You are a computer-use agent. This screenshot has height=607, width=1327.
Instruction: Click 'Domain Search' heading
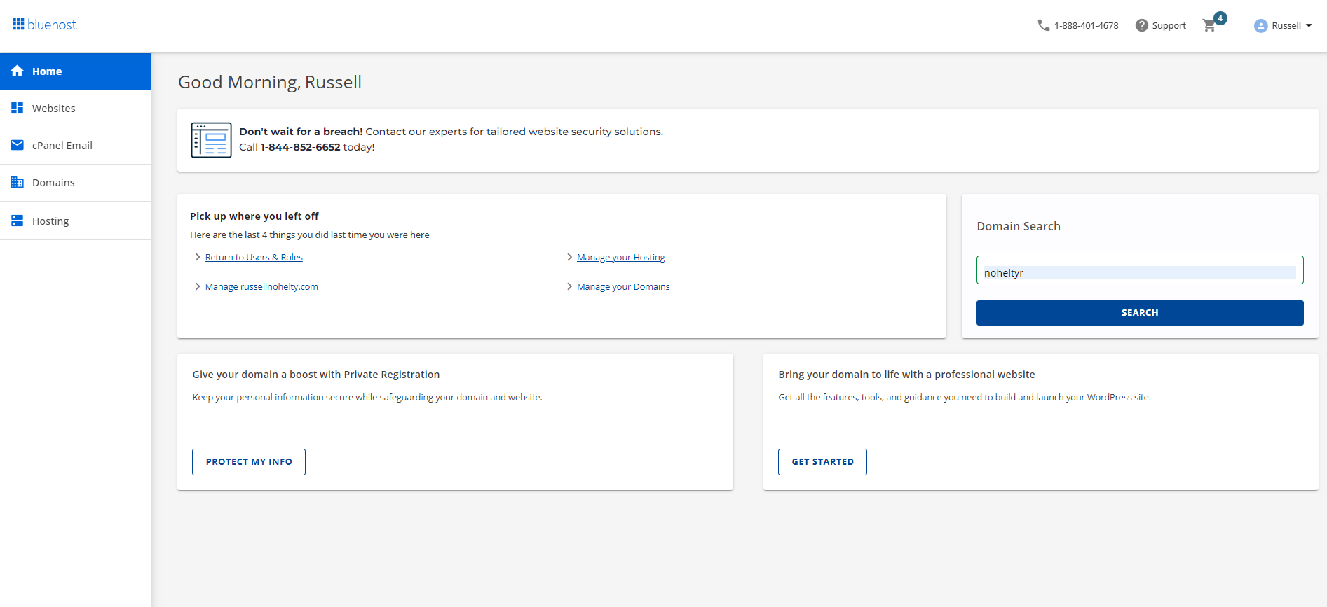coord(1019,226)
